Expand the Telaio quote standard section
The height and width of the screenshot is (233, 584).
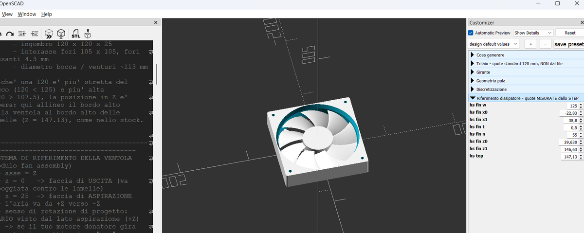click(526, 64)
